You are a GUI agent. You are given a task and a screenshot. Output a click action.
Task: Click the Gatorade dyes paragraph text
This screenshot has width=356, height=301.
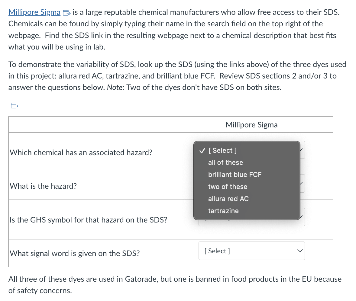(x=175, y=285)
